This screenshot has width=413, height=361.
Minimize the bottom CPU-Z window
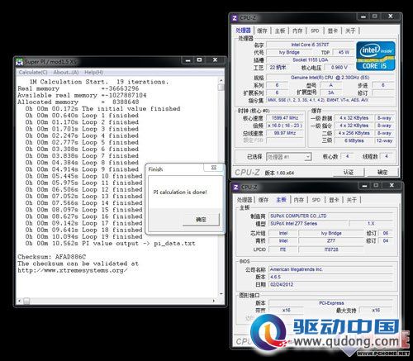point(364,186)
